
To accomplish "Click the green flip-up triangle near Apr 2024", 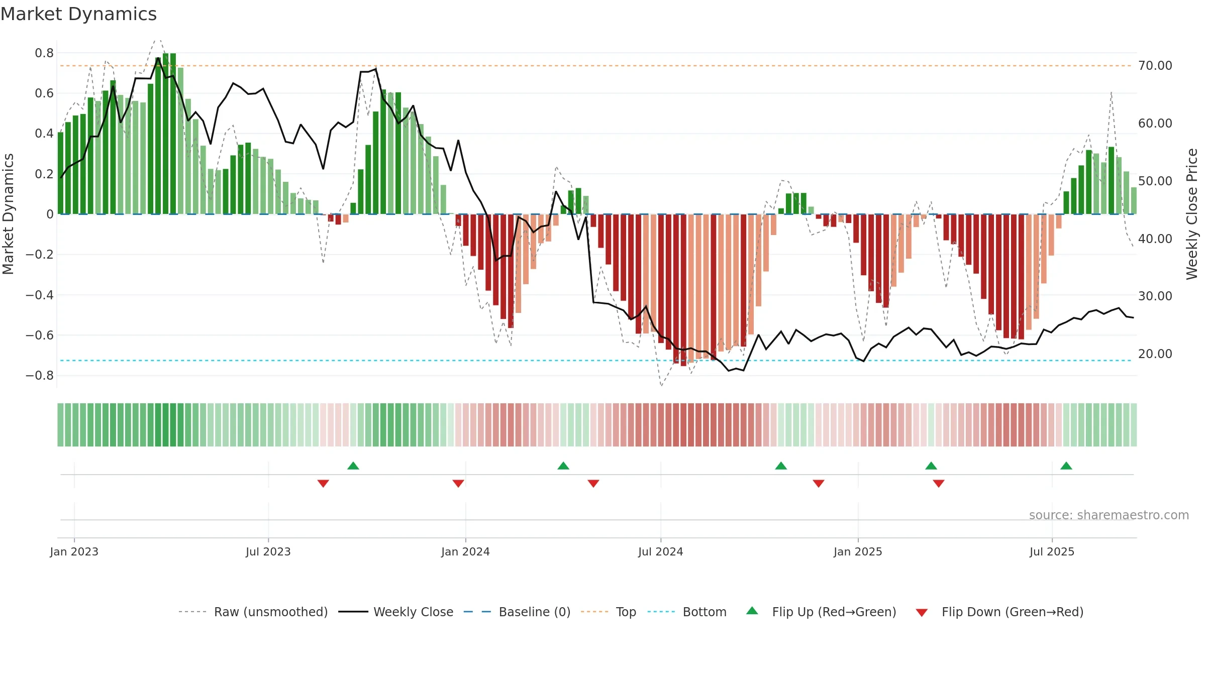I will point(563,466).
